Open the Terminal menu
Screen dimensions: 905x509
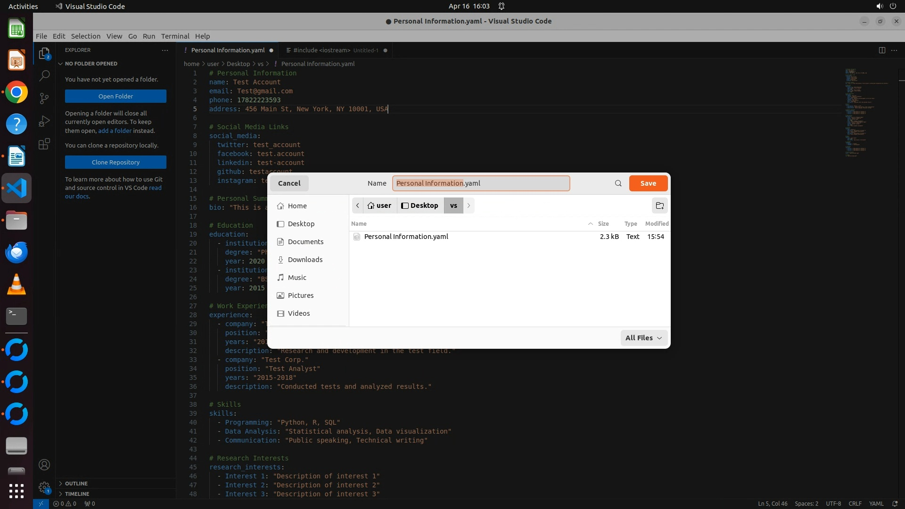click(x=175, y=36)
